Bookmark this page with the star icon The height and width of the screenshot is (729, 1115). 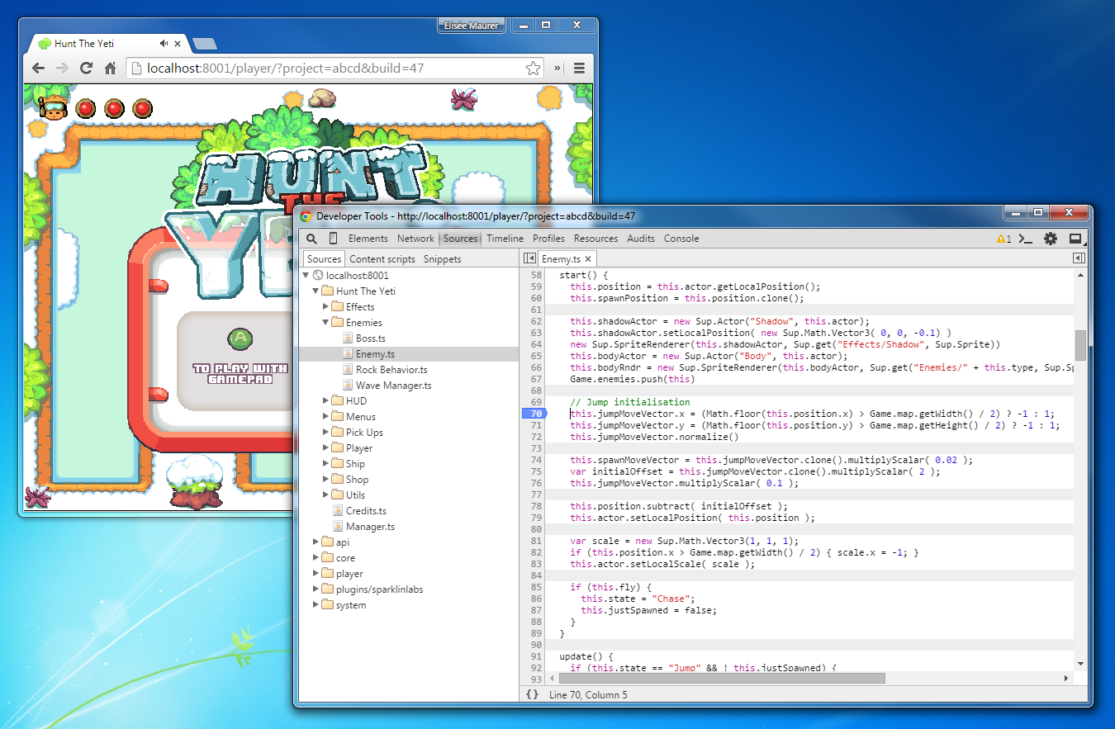(x=533, y=68)
